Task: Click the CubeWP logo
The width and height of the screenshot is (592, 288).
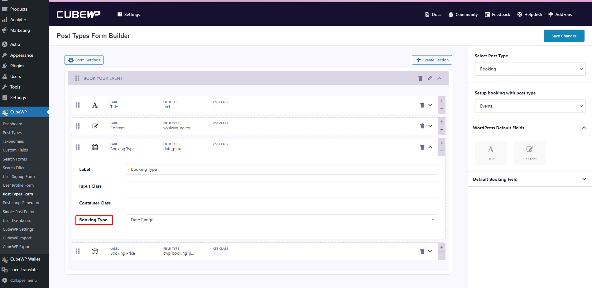Action: pyautogui.click(x=78, y=14)
